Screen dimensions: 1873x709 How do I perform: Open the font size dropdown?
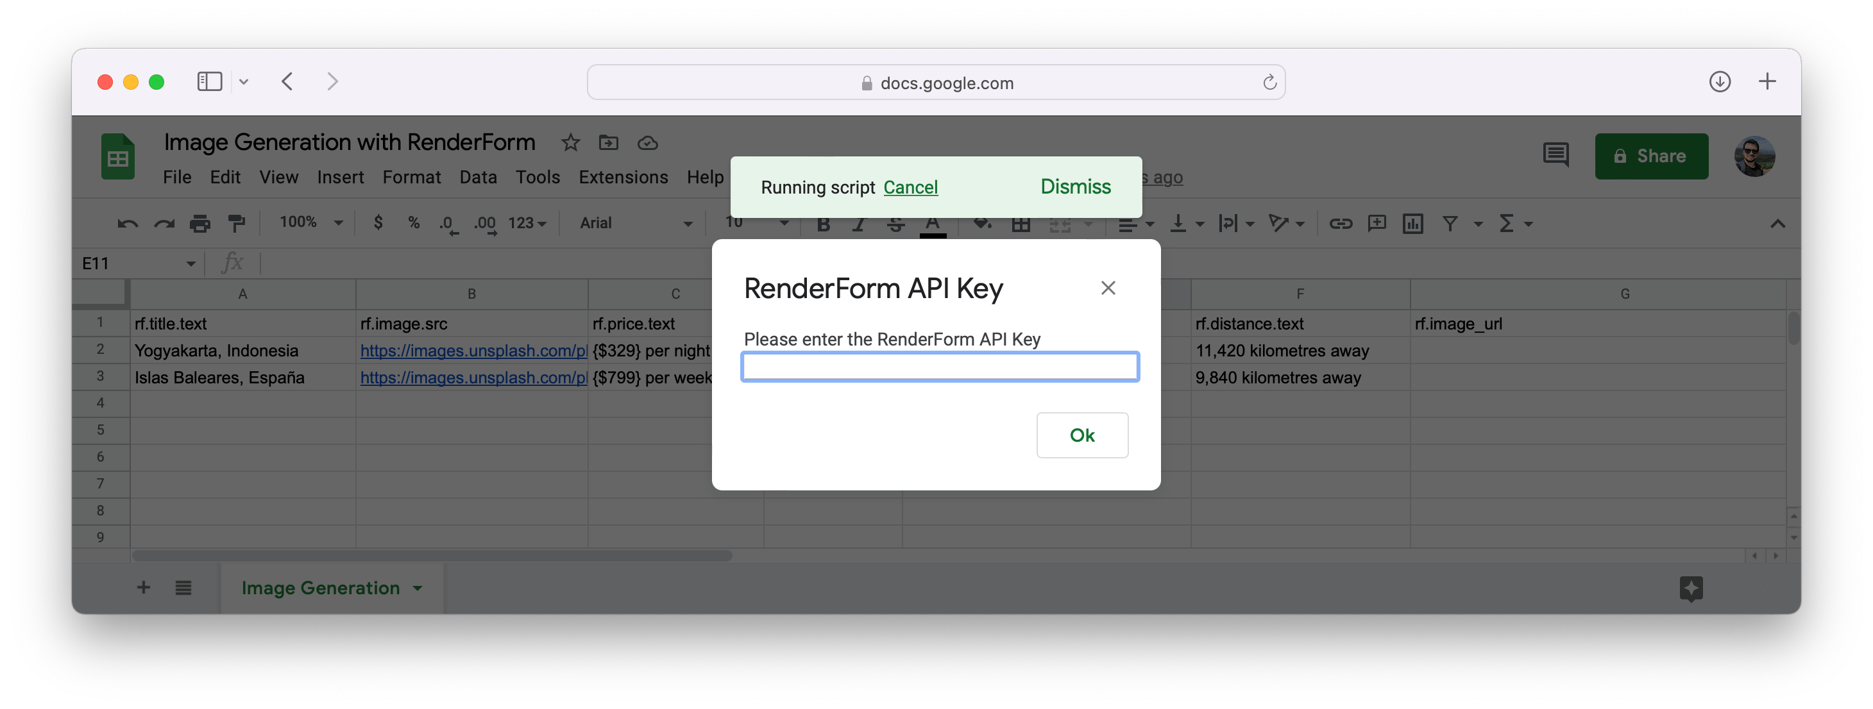tap(756, 223)
